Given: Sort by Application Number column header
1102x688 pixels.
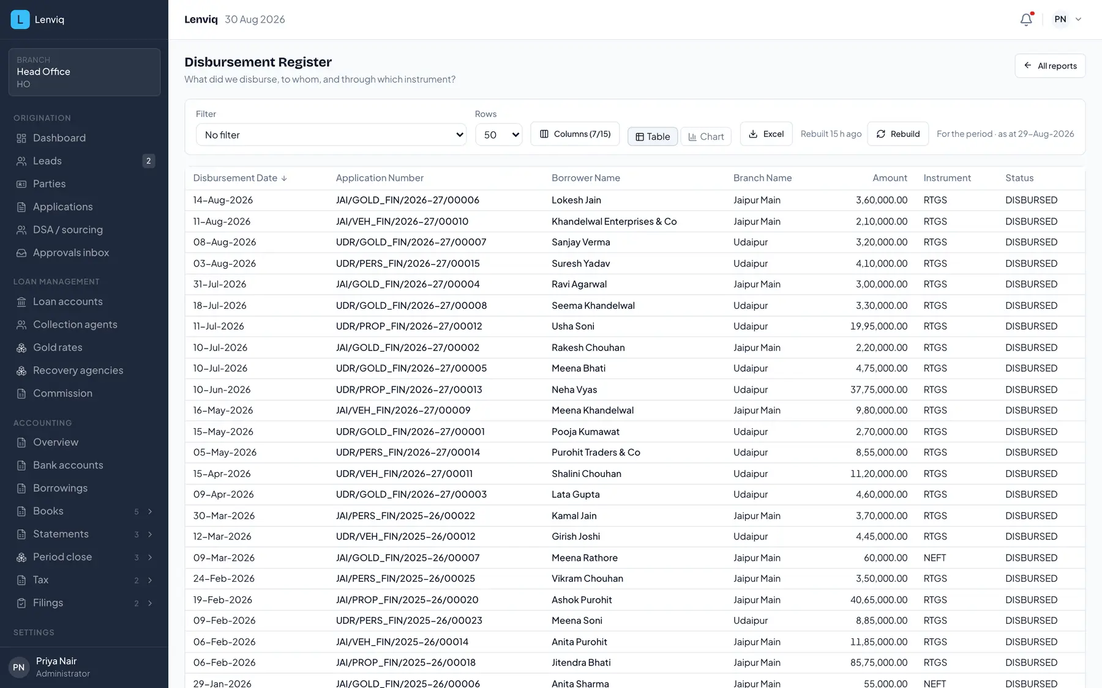Looking at the screenshot, I should (x=380, y=178).
